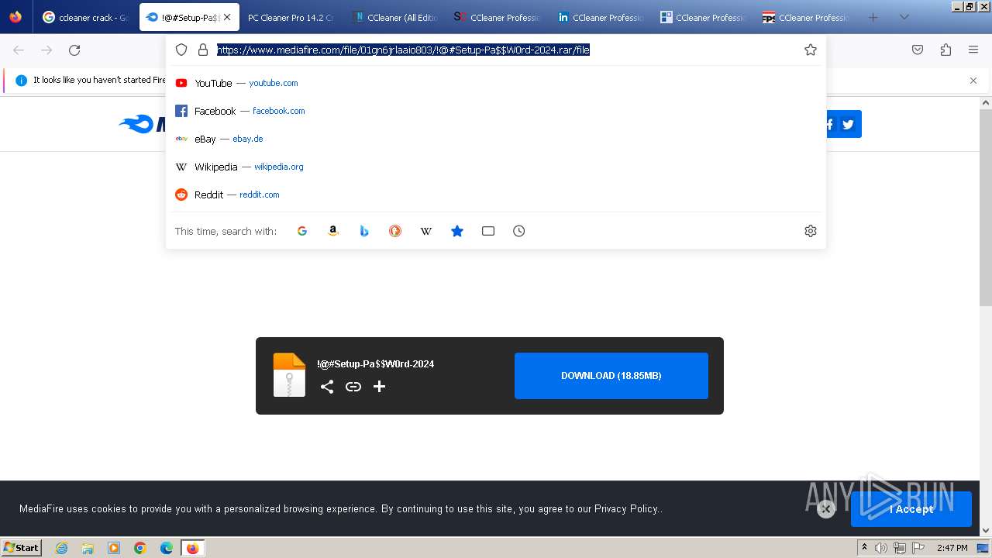This screenshot has width=992, height=558.
Task: Dismiss the cookie banner round X
Action: click(x=826, y=509)
